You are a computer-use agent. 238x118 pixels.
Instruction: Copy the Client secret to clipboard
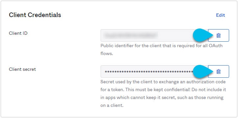pyautogui.click(x=218, y=71)
